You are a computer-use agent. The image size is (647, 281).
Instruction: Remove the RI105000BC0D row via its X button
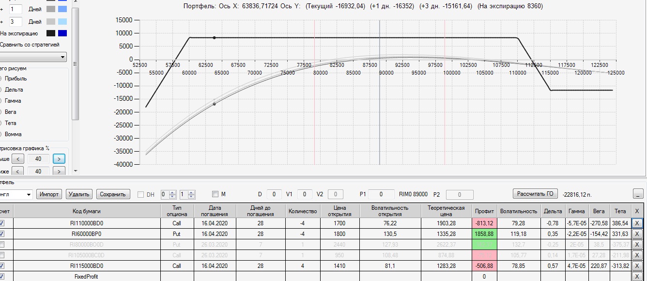pos(637,255)
